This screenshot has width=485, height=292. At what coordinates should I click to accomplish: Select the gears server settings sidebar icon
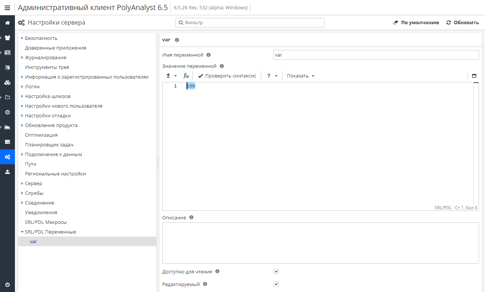click(x=7, y=157)
